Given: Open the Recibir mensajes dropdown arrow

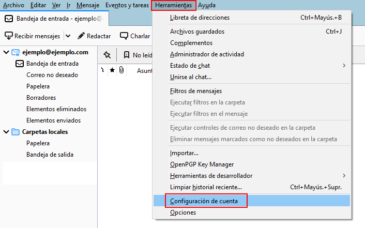Looking at the screenshot, I should click(68, 36).
